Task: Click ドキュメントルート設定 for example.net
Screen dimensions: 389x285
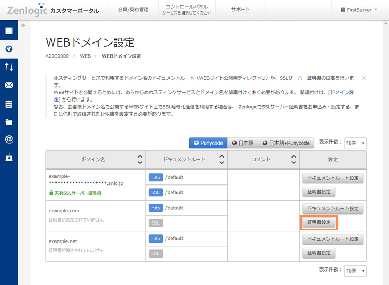Action: pyautogui.click(x=332, y=239)
